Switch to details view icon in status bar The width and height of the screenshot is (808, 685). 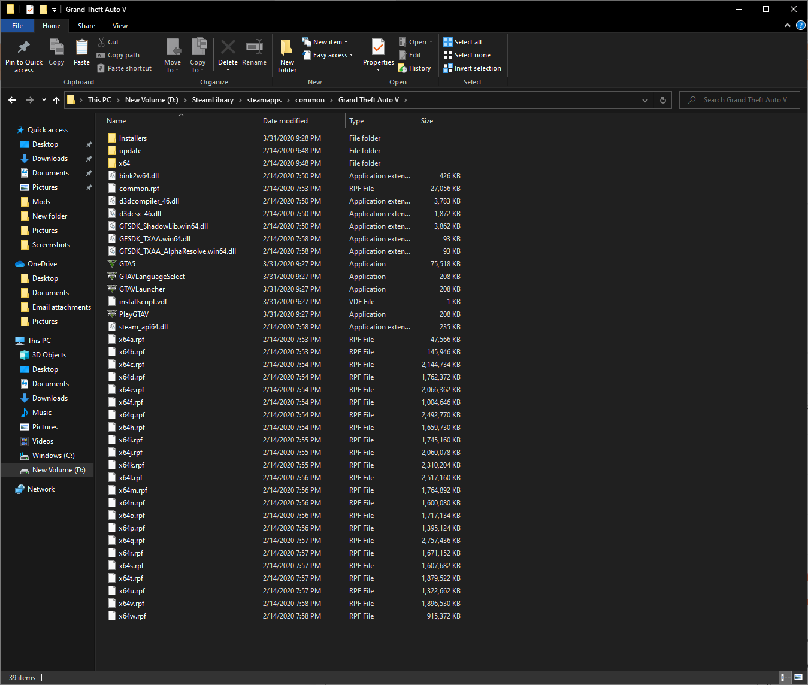click(x=784, y=677)
